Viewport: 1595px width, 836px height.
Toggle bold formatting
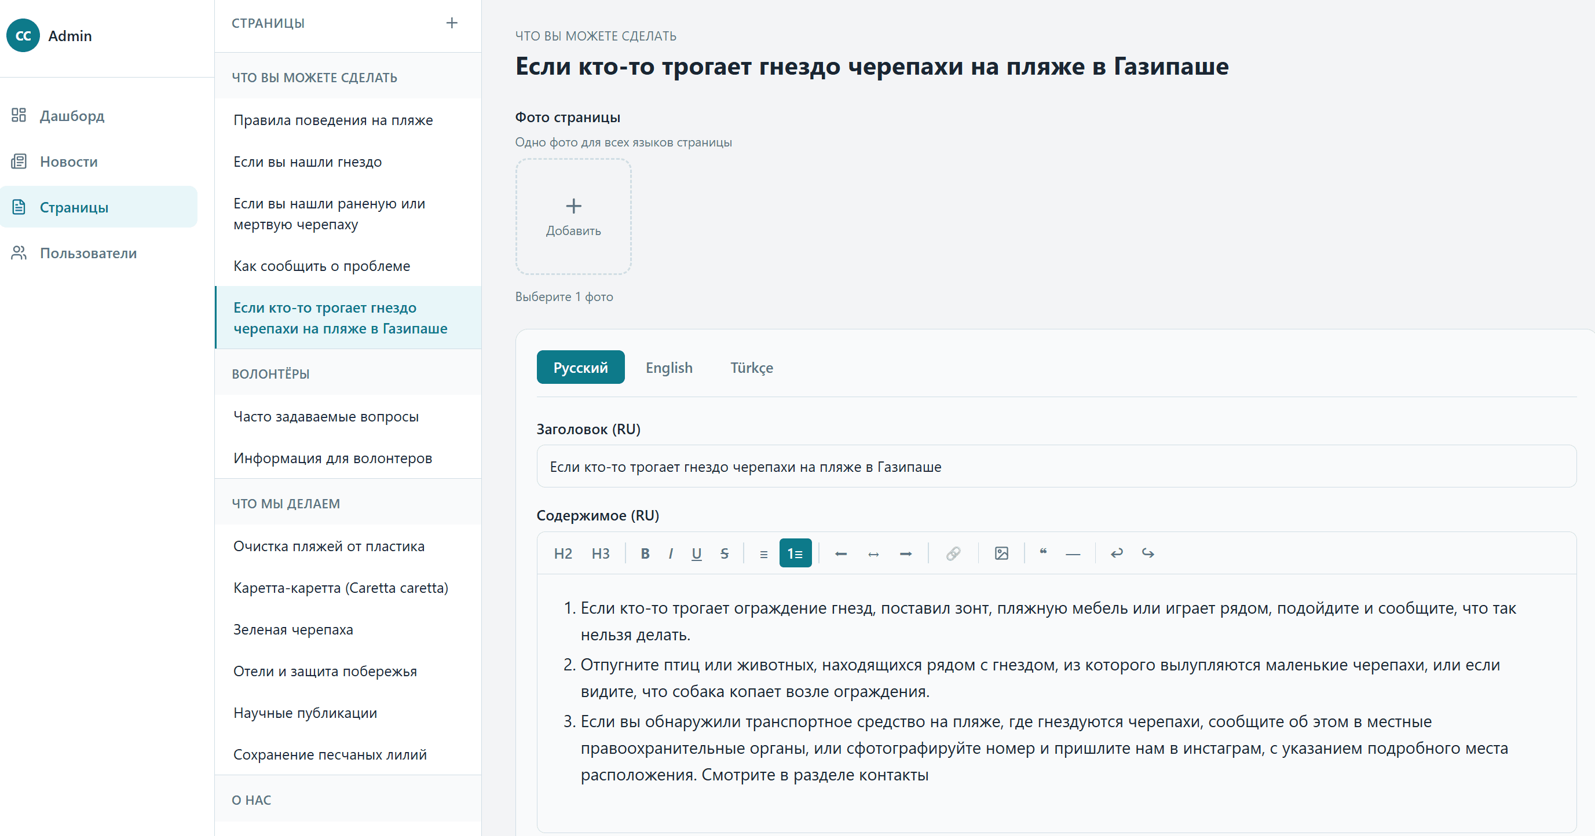coord(645,553)
